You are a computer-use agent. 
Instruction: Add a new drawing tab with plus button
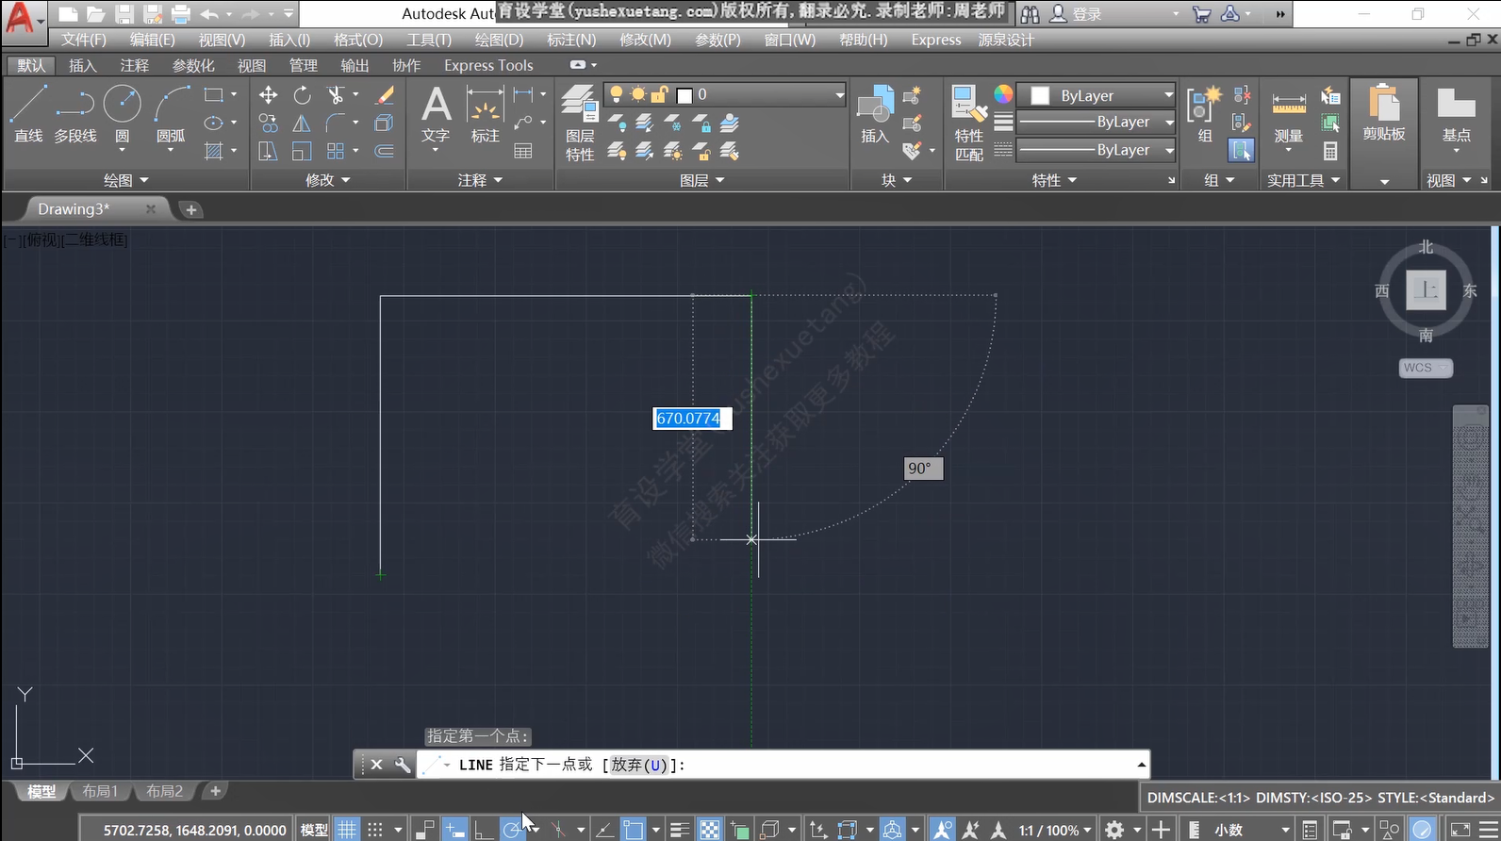191,209
